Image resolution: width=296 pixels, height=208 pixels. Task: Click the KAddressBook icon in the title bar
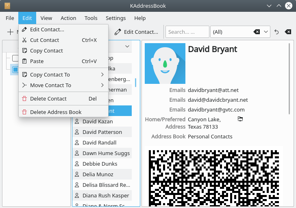point(7,6)
